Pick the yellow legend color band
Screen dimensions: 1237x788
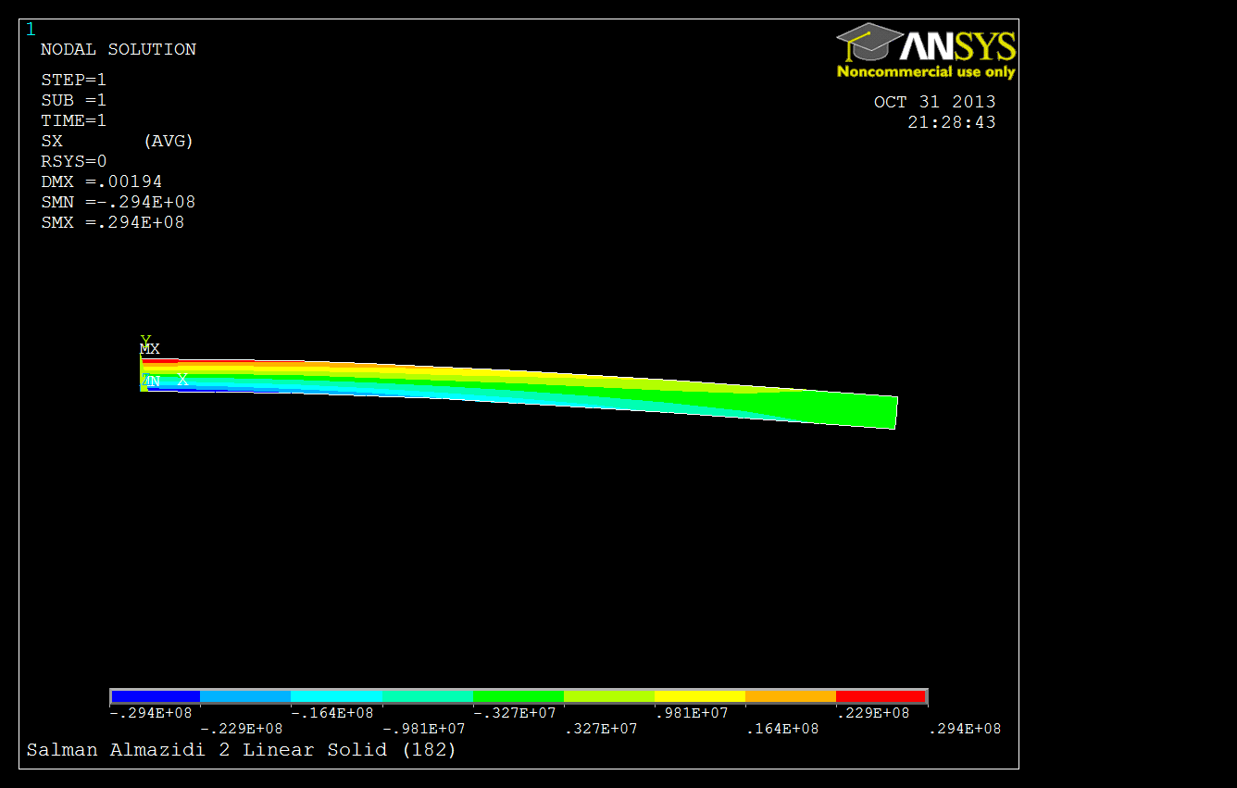click(x=700, y=695)
